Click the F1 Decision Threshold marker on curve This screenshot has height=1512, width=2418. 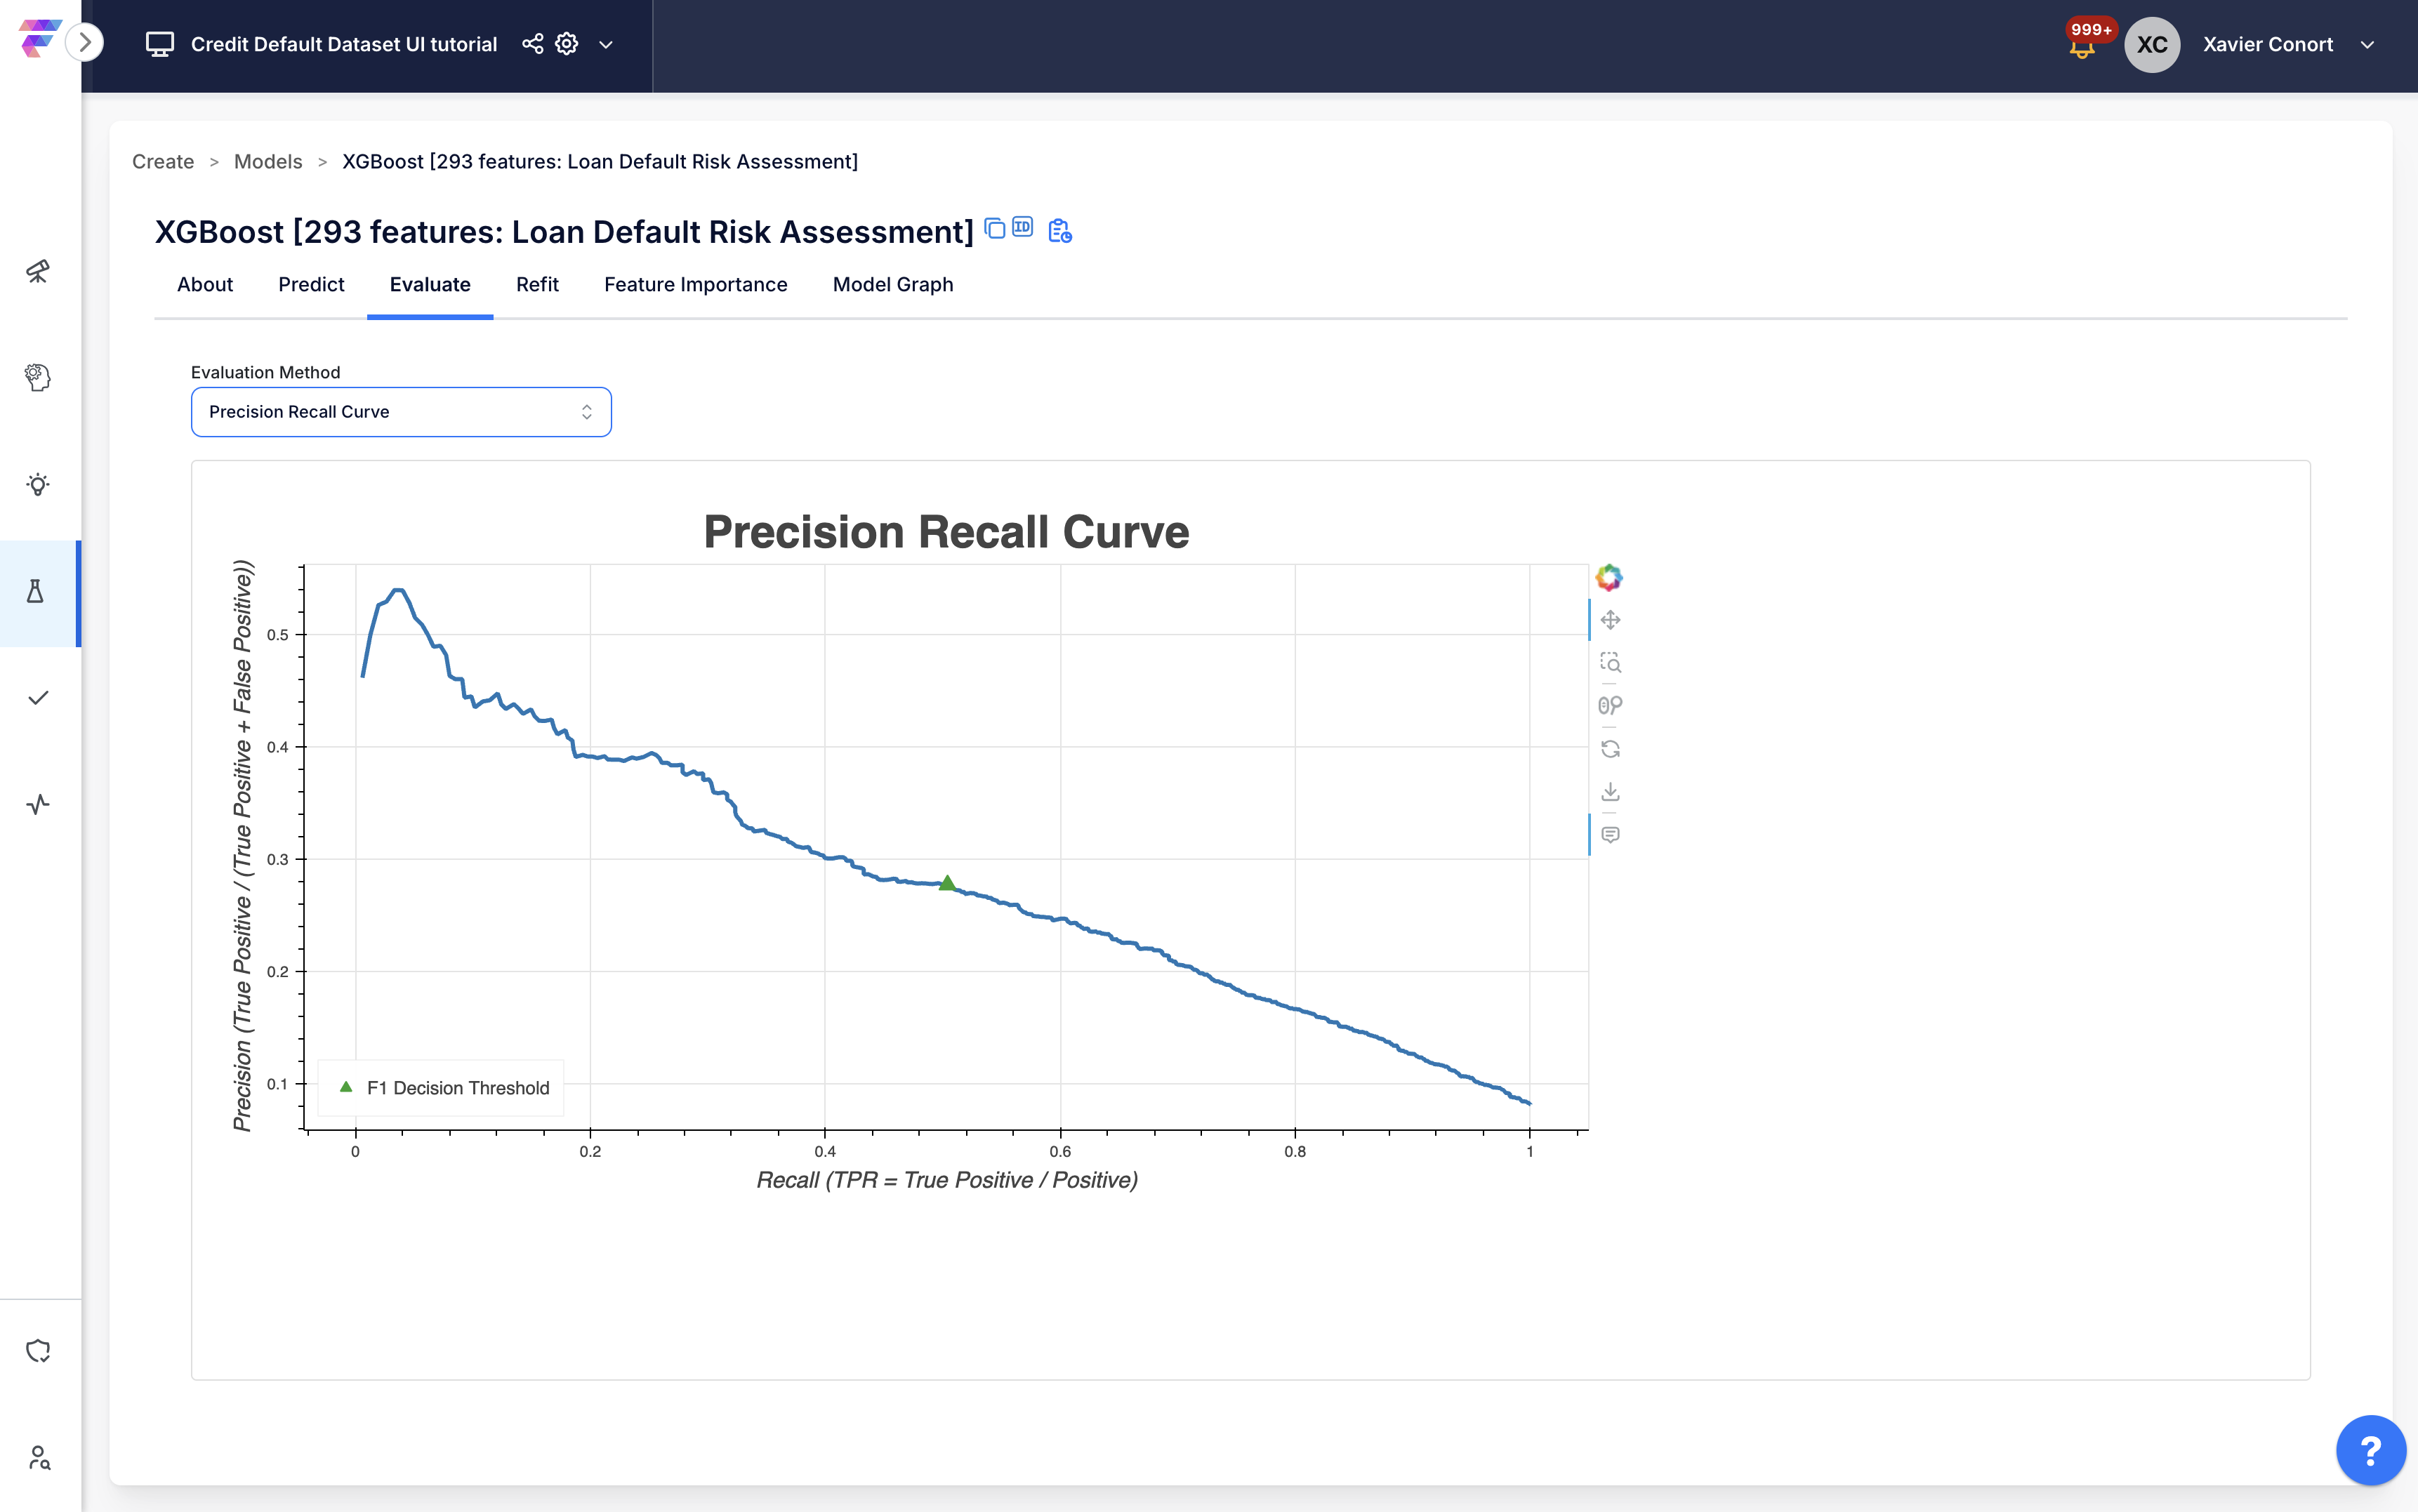[947, 883]
